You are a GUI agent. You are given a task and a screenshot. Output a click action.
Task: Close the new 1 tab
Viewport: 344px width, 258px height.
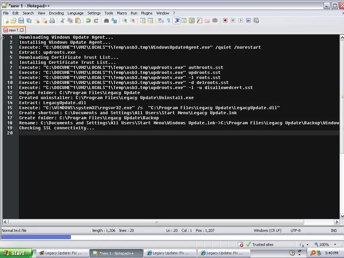(22, 30)
